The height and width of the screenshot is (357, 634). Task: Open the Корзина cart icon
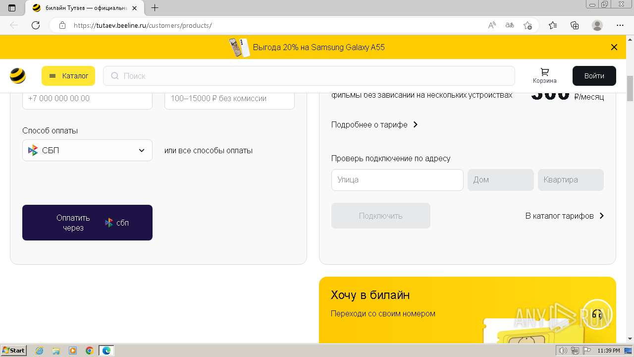pos(545,76)
